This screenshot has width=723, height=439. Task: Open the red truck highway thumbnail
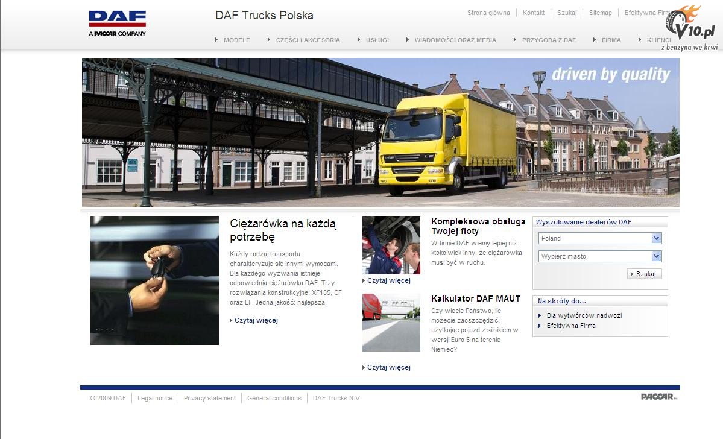tap(391, 323)
